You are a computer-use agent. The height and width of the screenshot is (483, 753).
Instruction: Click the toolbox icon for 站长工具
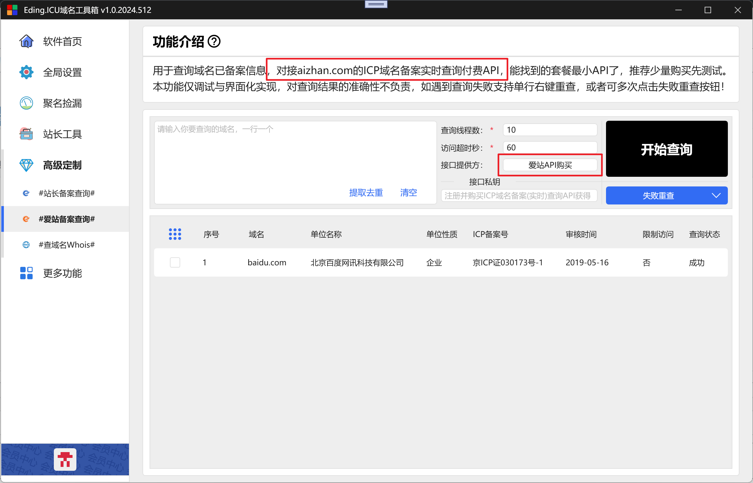pyautogui.click(x=26, y=134)
